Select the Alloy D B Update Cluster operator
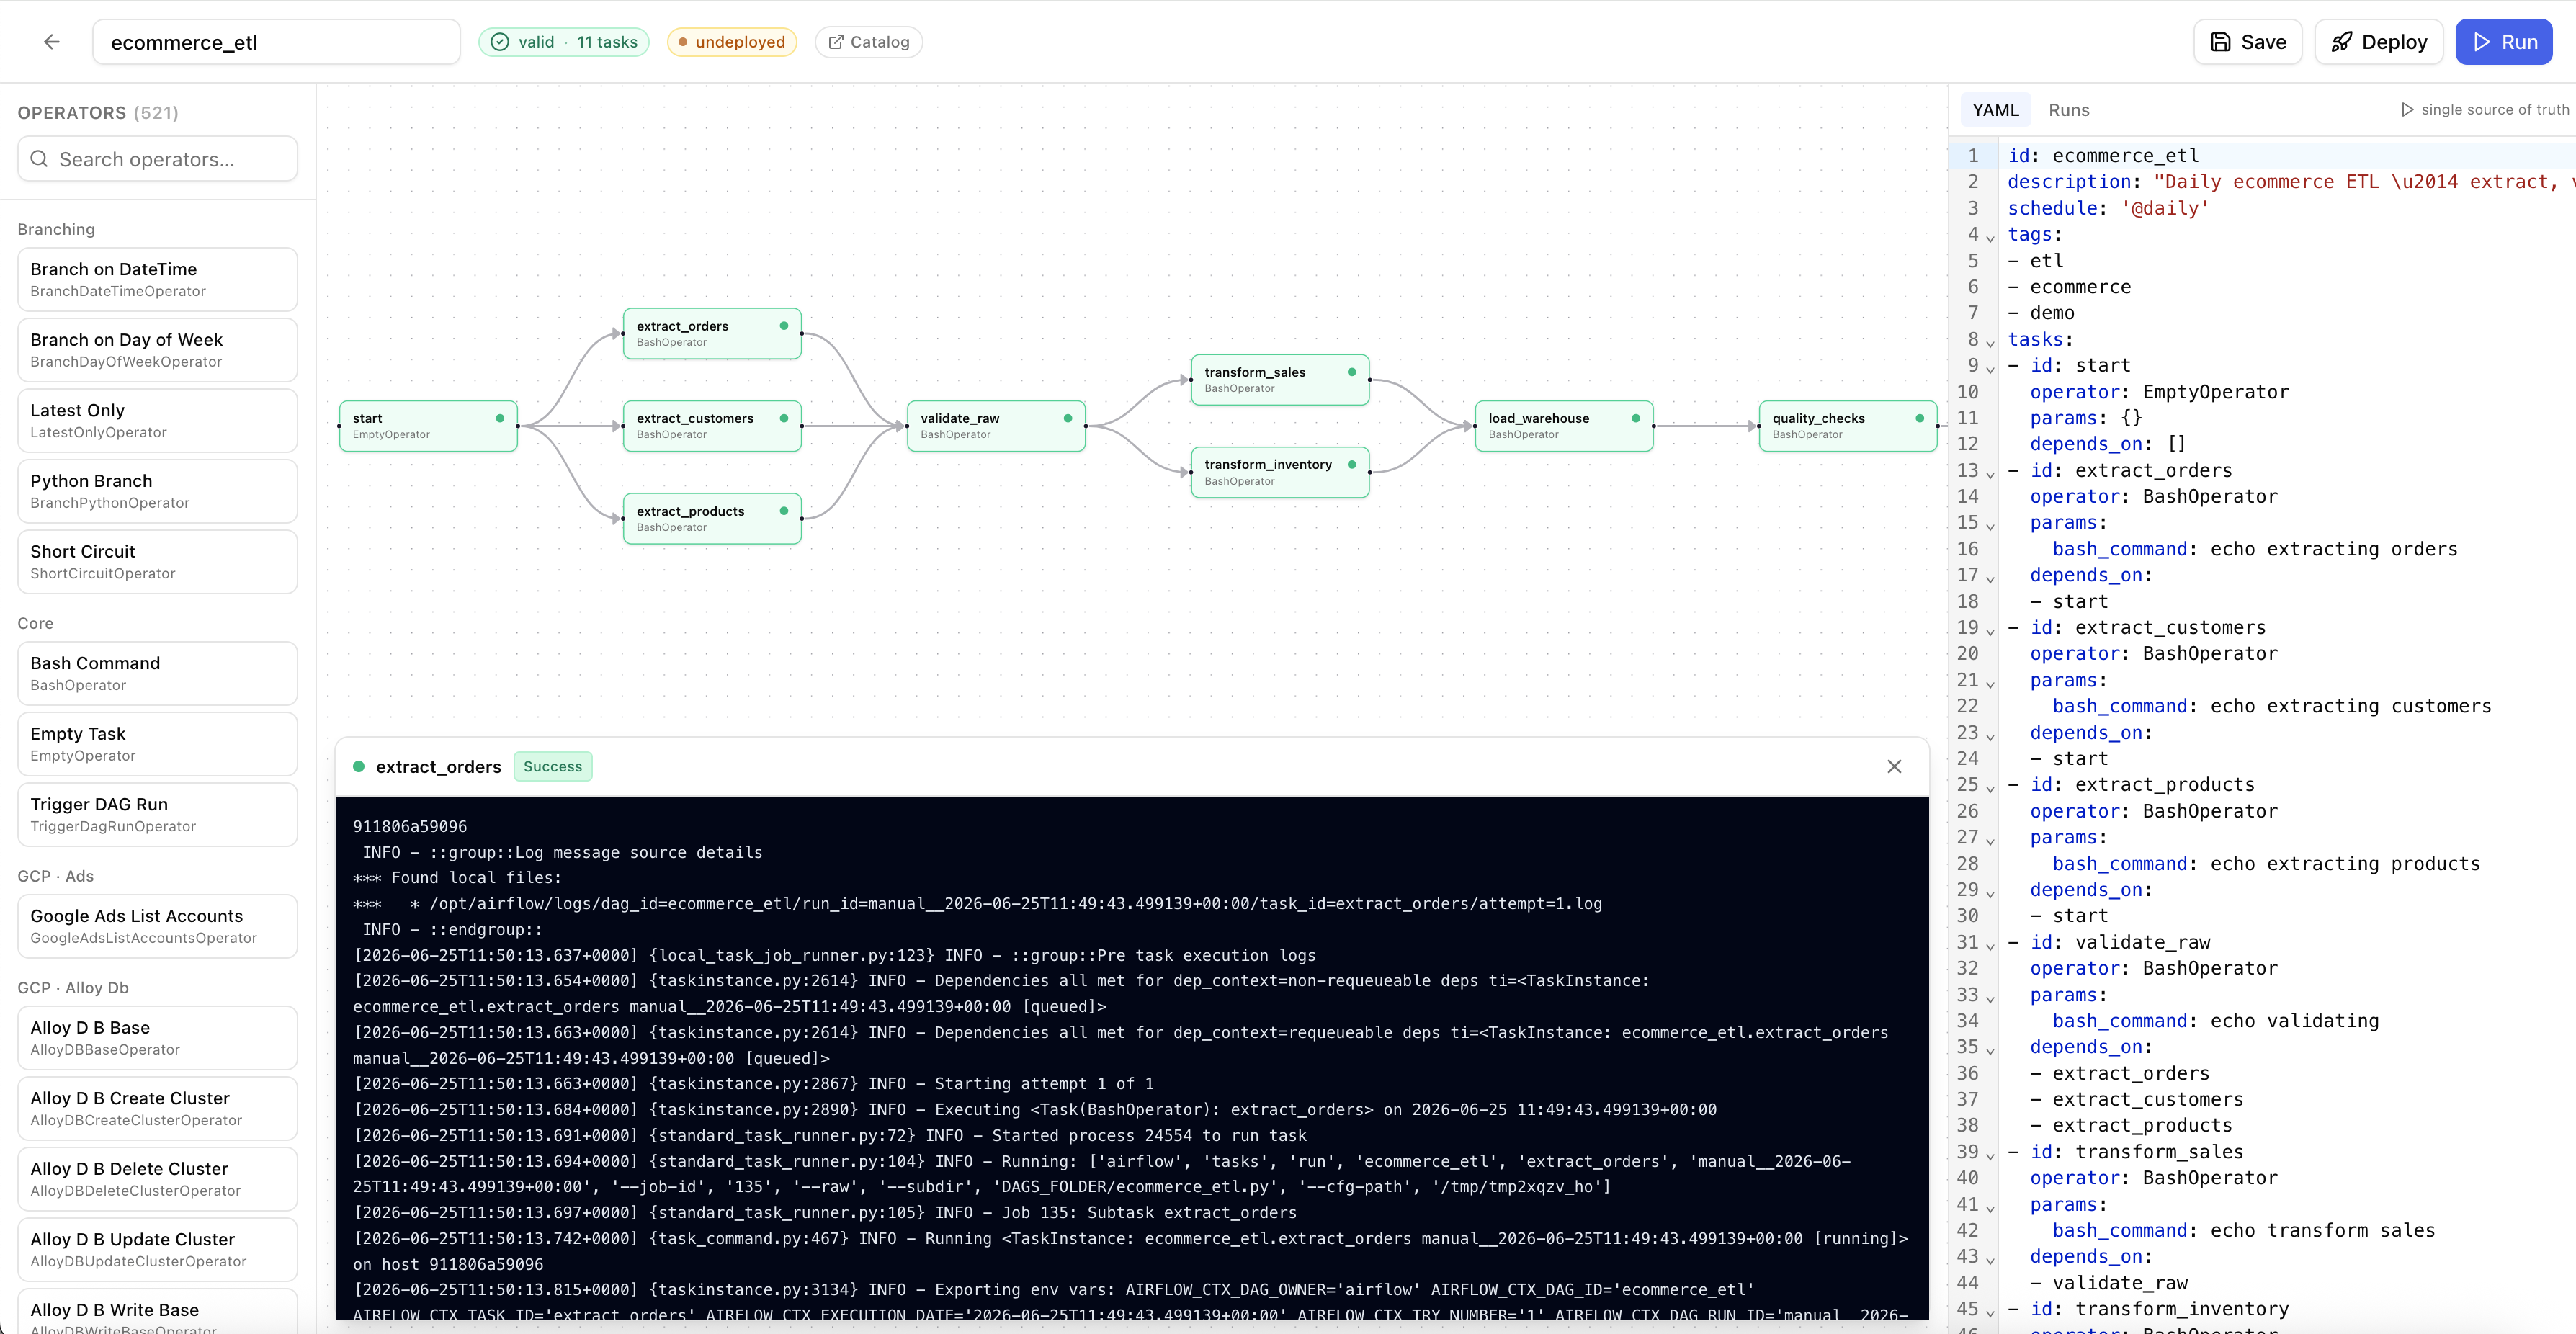Screen dimensions: 2576x1334 pos(158,1249)
